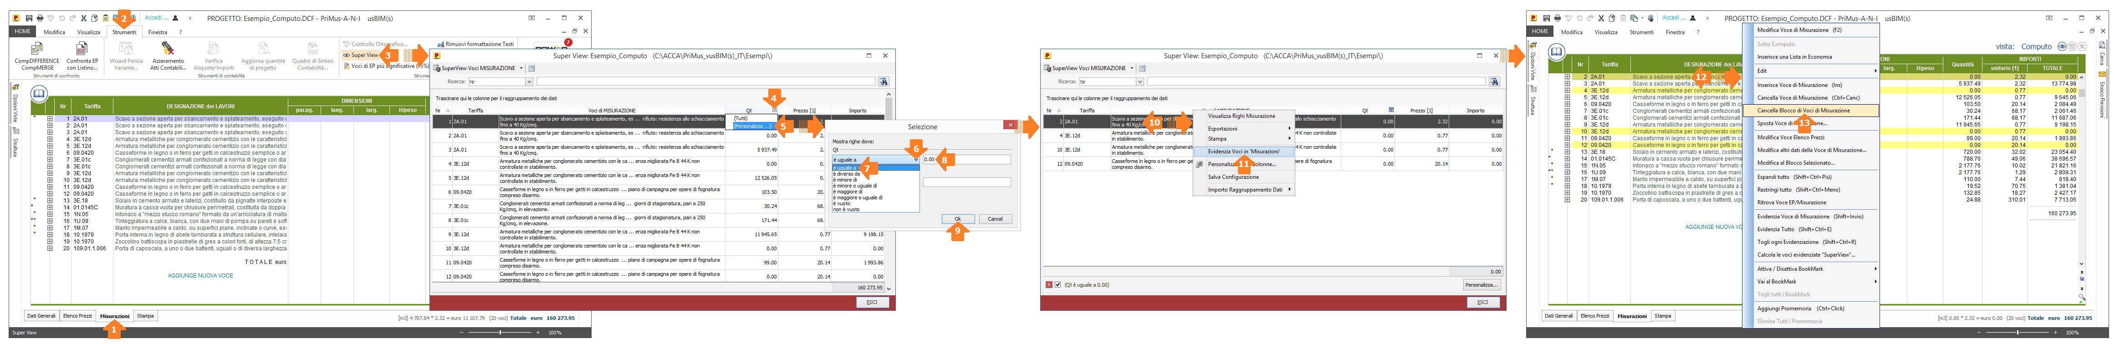Click the open book icon above the table
Viewport: 2115px width, 344px height.
[x=39, y=94]
